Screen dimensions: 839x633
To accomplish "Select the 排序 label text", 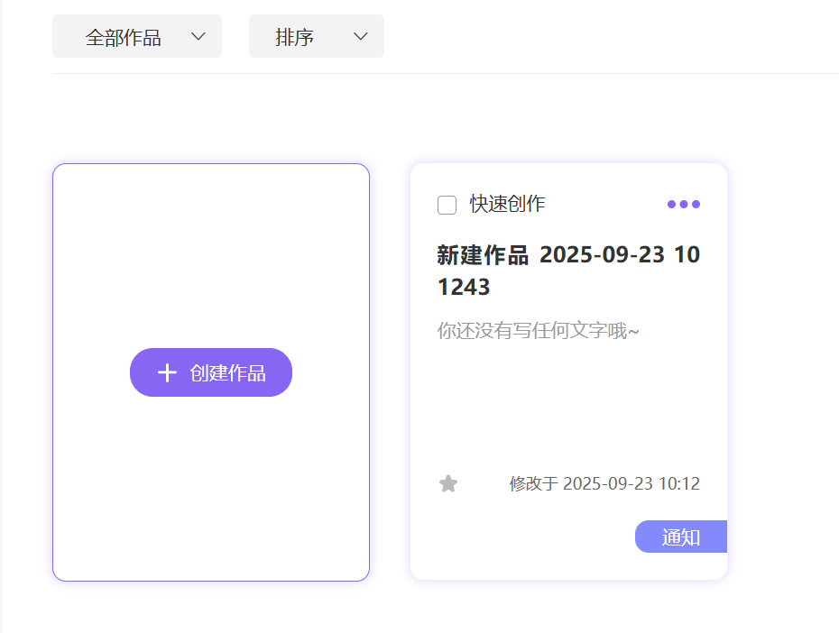I will (x=294, y=38).
